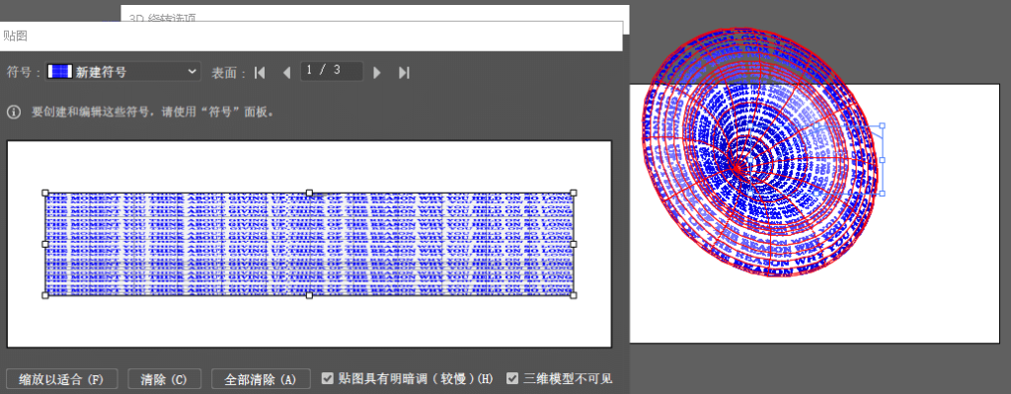Click the mapped text artwork in the preview
1011x394 pixels.
point(309,244)
